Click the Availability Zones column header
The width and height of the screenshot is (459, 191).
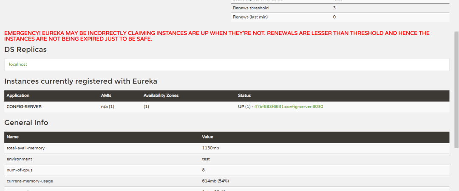click(x=161, y=95)
